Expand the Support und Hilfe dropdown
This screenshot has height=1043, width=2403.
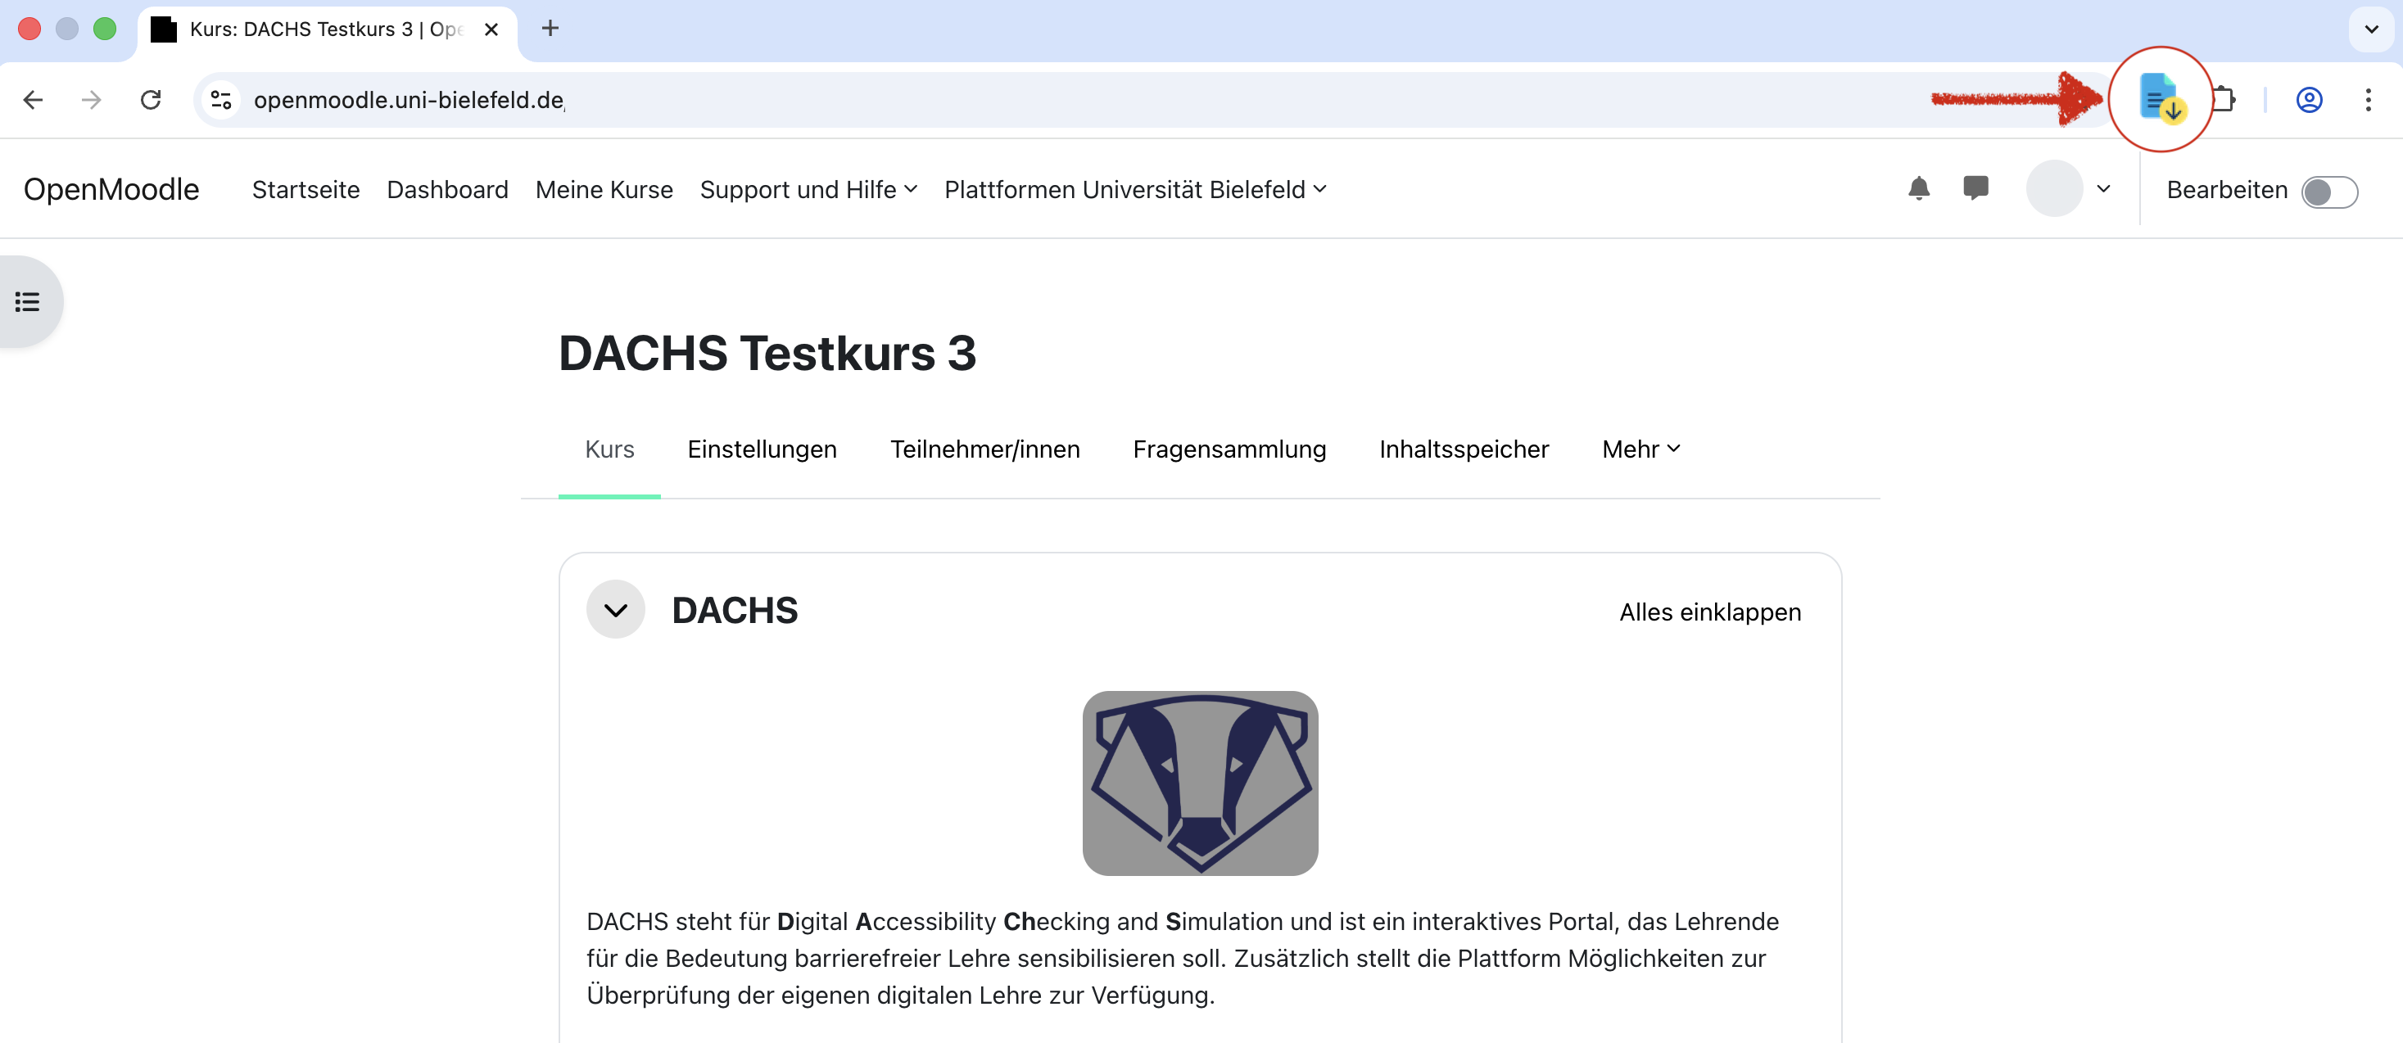tap(808, 189)
